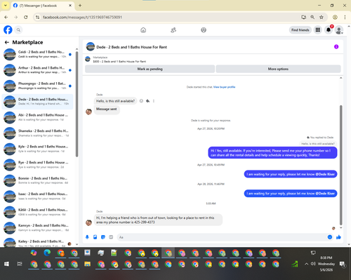This screenshot has height=280, width=351.
Task: Open Isaac's conversation
Action: pyautogui.click(x=37, y=196)
